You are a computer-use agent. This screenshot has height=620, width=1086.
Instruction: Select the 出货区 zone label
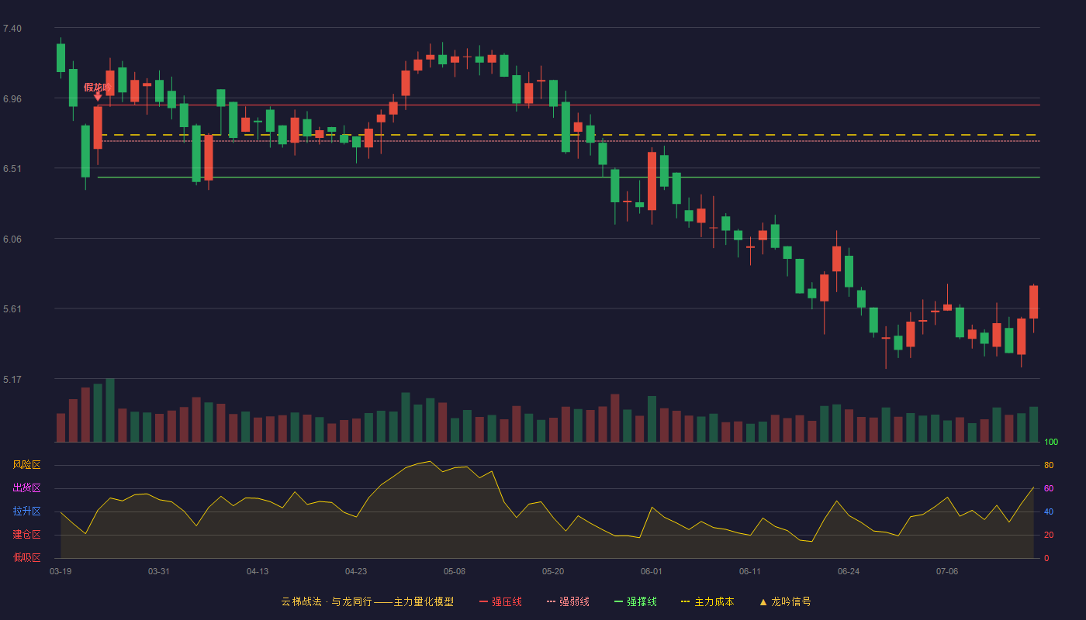[26, 488]
